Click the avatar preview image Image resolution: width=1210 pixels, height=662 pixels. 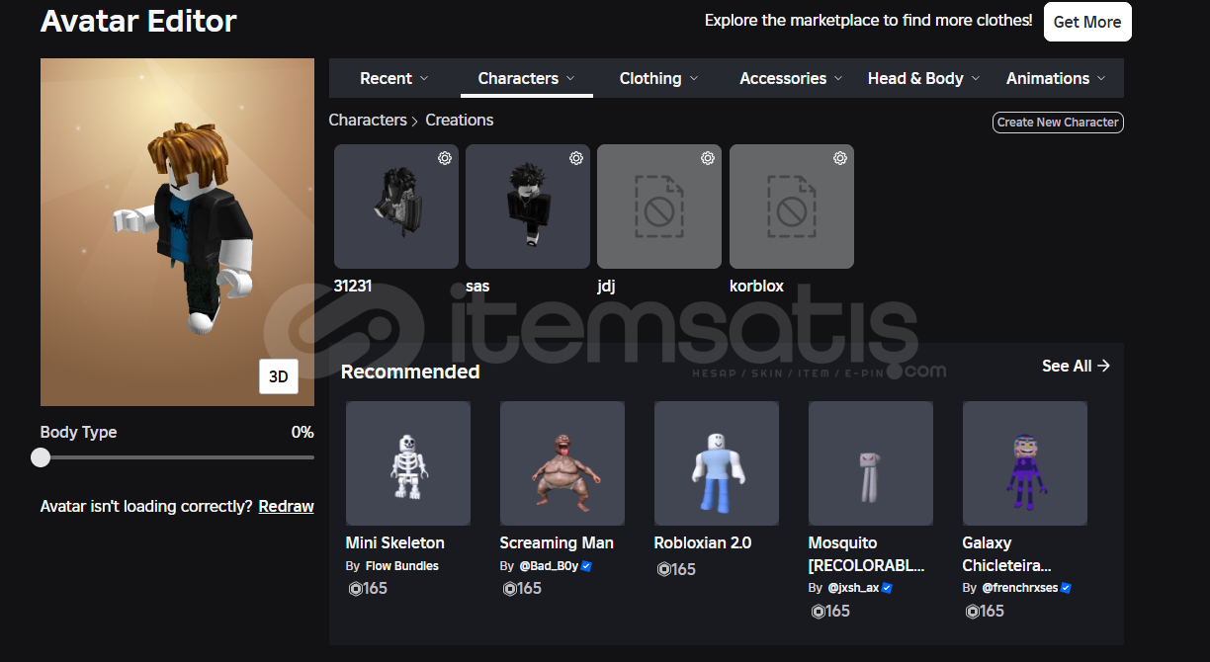[x=177, y=232]
